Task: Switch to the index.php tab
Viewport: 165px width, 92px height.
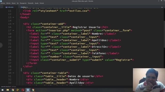Action: point(10,7)
